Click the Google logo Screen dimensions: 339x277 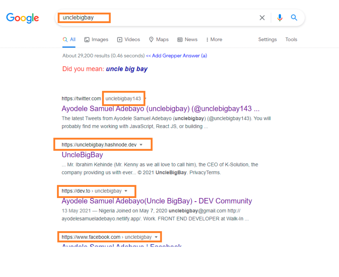pyautogui.click(x=22, y=18)
